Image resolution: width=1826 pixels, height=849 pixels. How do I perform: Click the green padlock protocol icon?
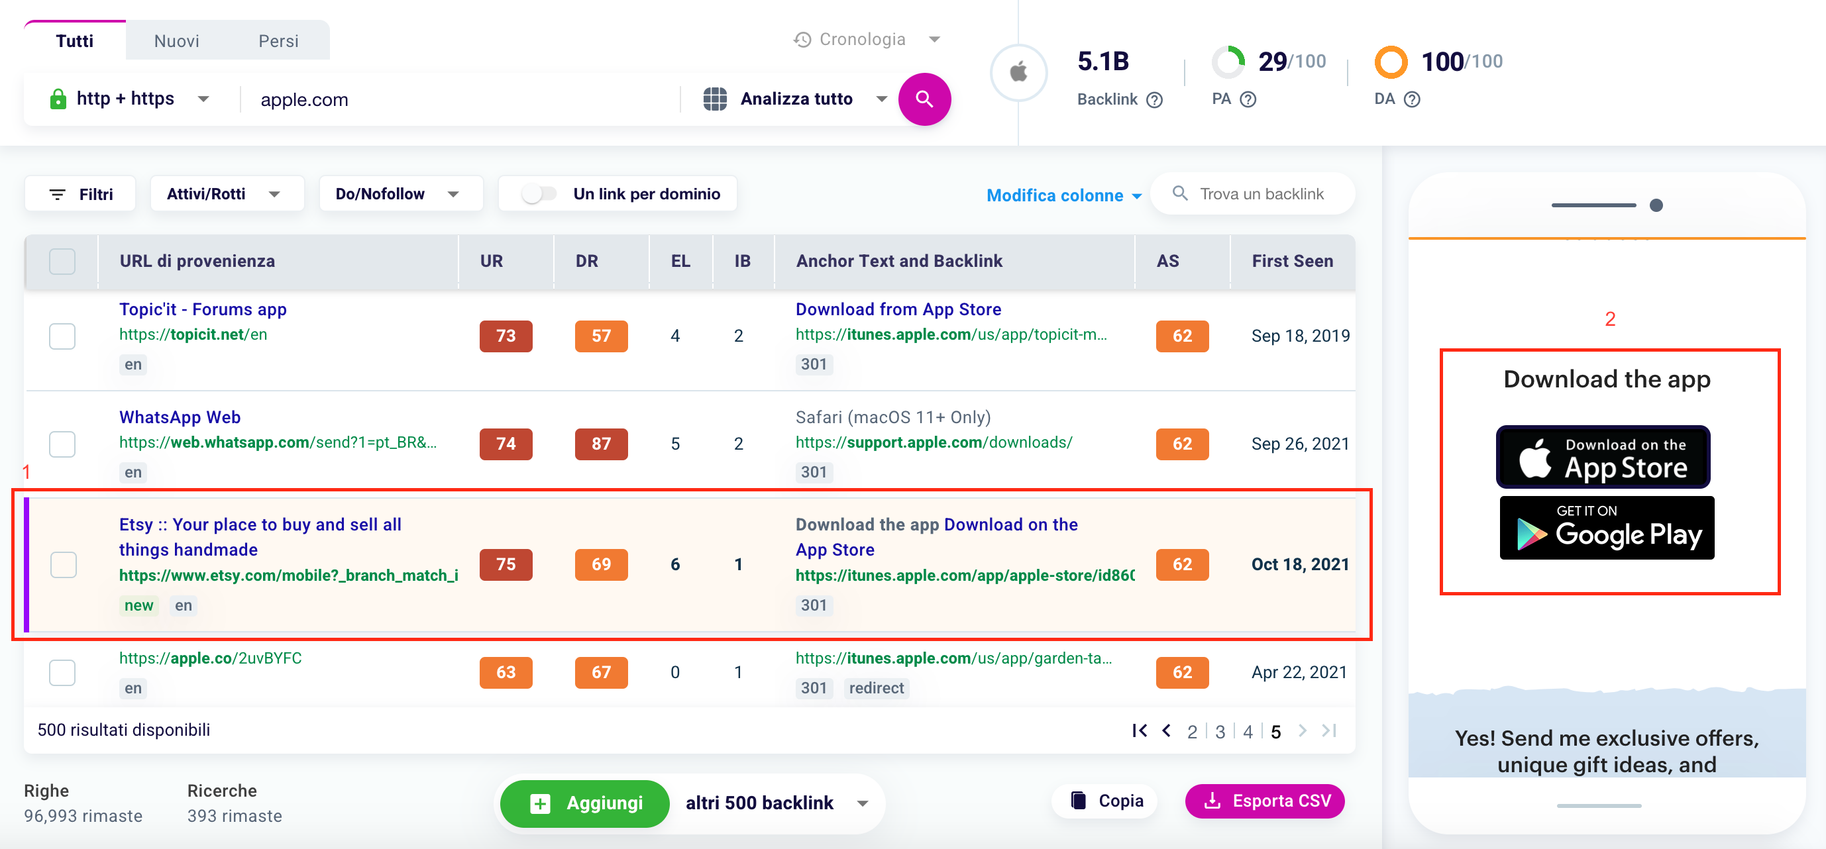pyautogui.click(x=58, y=99)
